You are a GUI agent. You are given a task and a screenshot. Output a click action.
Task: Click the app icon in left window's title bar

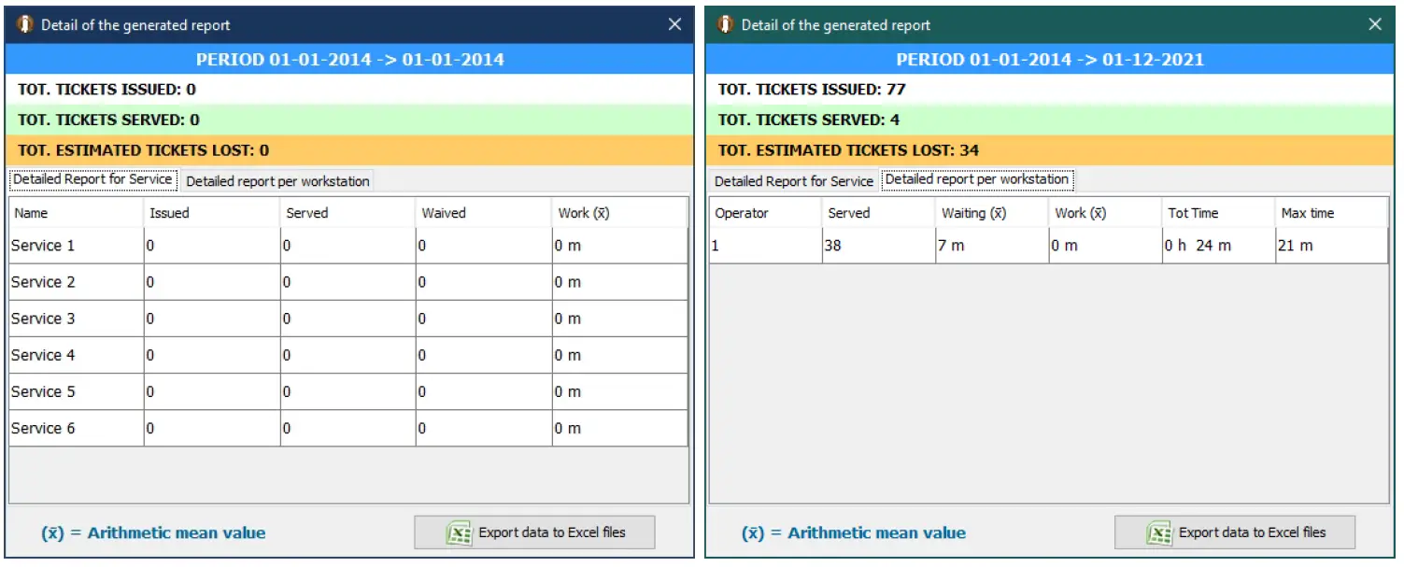tap(25, 25)
